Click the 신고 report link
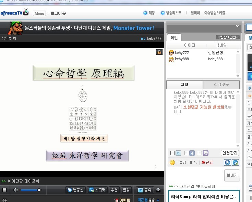Screen dimensions: 252x202 [207, 163]
